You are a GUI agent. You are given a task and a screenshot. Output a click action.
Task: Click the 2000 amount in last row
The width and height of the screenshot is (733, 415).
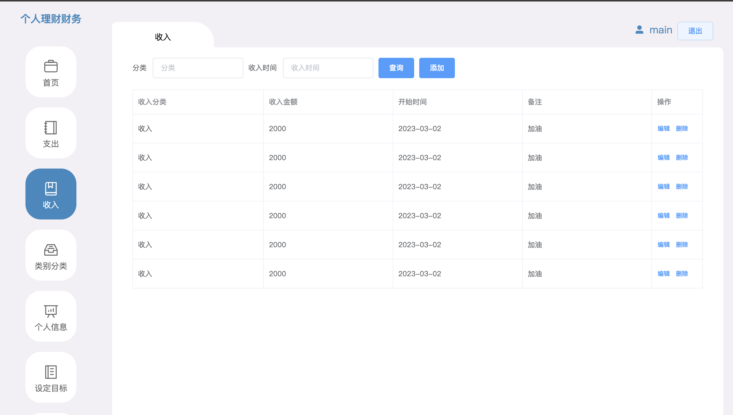[277, 274]
